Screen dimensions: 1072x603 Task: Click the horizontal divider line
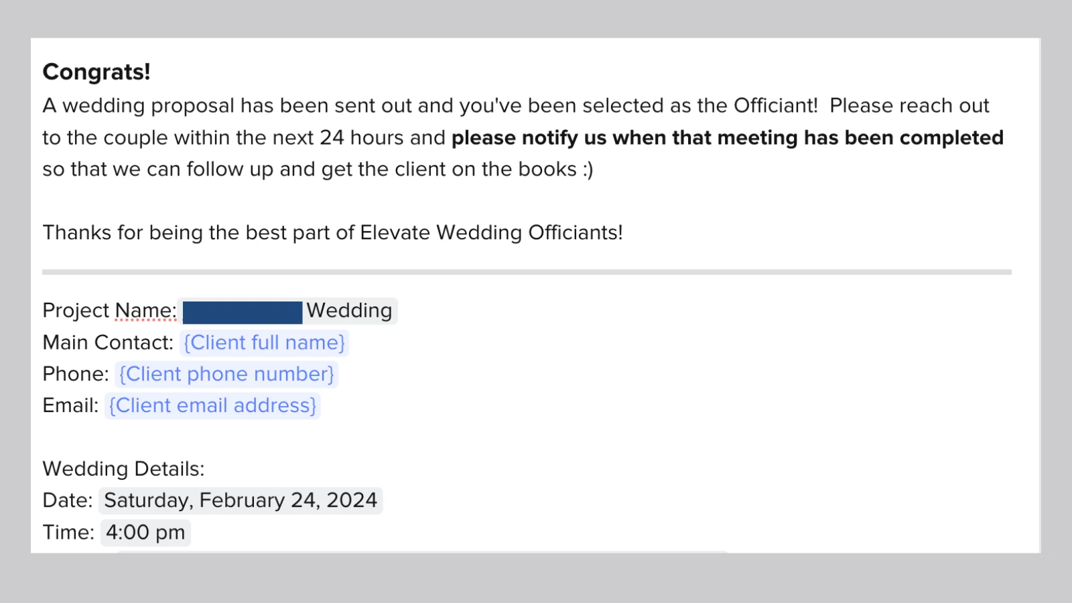[527, 272]
